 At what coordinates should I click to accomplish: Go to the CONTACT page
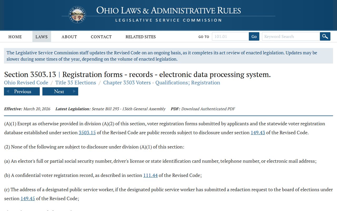(x=101, y=37)
